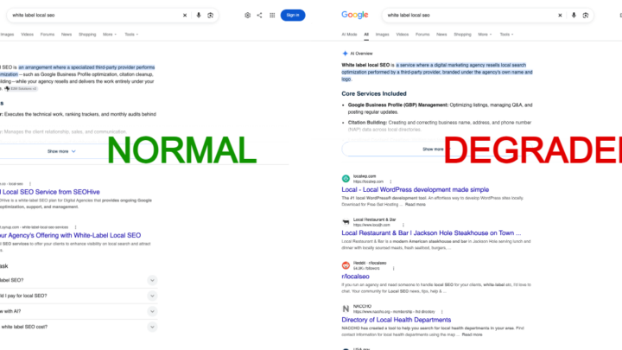Switch to AI Mode tab in right window
The height and width of the screenshot is (350, 622).
349,35
